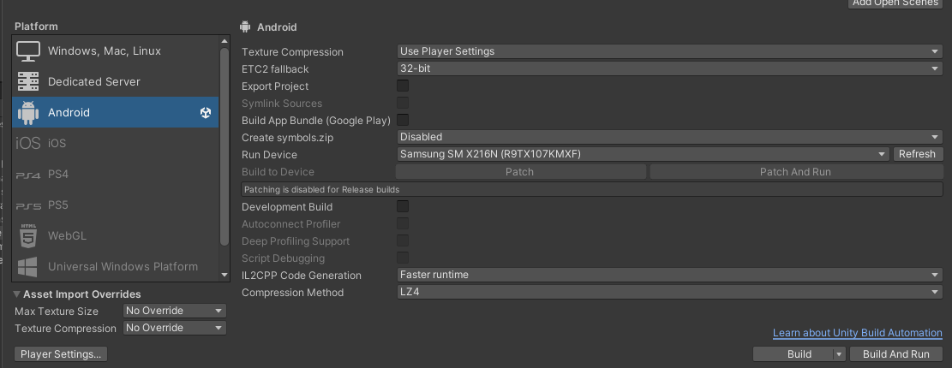952x368 pixels.
Task: Click the WebGL HTML5 icon
Action: (x=28, y=236)
